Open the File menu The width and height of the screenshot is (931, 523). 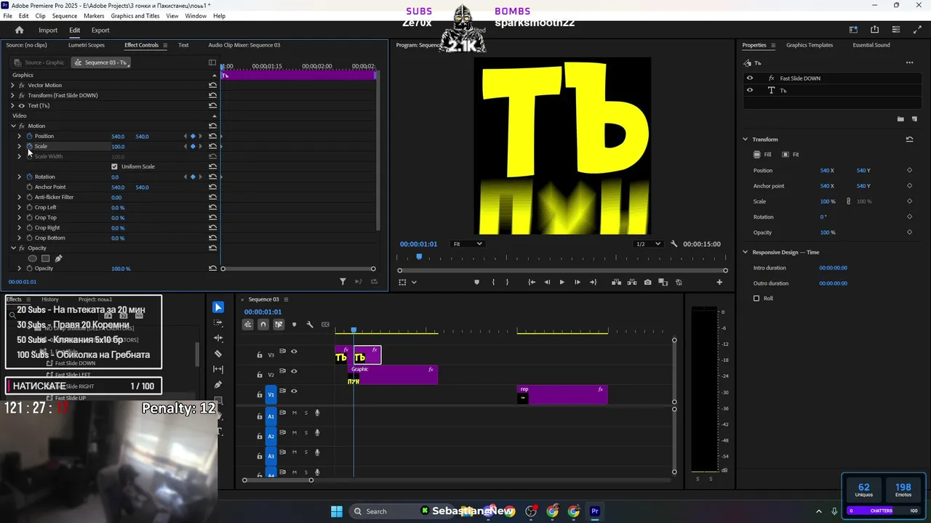click(7, 16)
